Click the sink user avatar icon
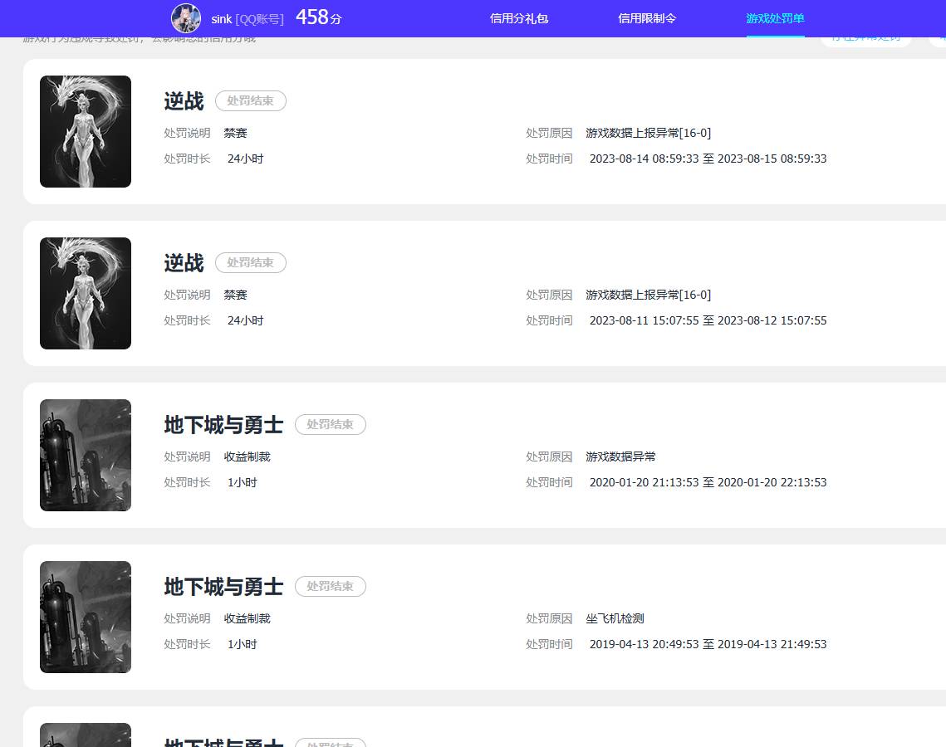 (x=186, y=18)
